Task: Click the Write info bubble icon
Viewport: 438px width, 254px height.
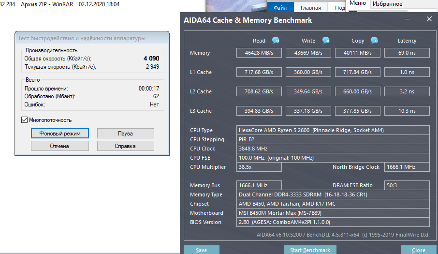Action: coord(326,41)
